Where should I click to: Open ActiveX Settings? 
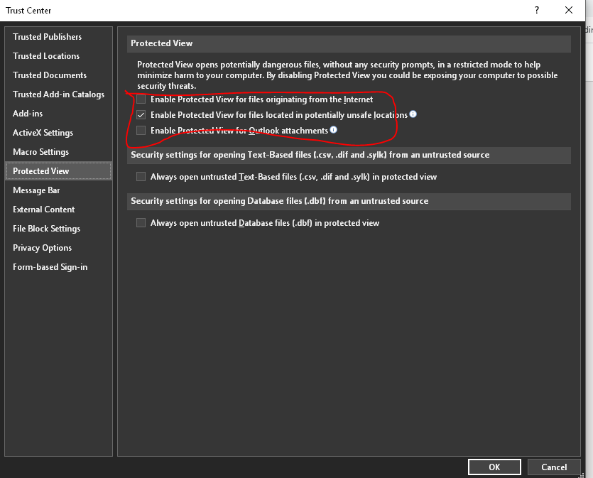58,133
